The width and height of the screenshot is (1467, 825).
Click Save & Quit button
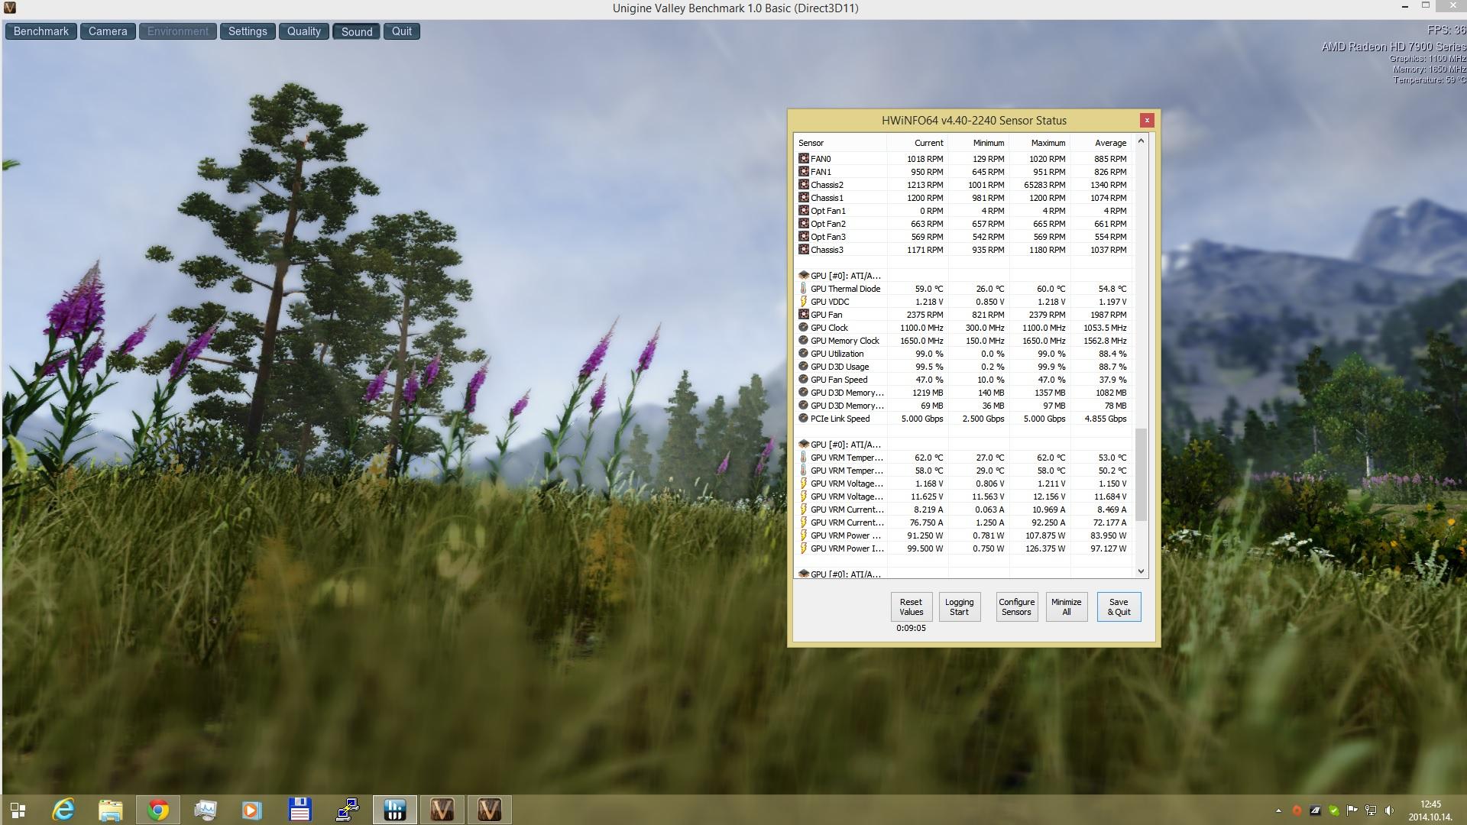click(1119, 607)
